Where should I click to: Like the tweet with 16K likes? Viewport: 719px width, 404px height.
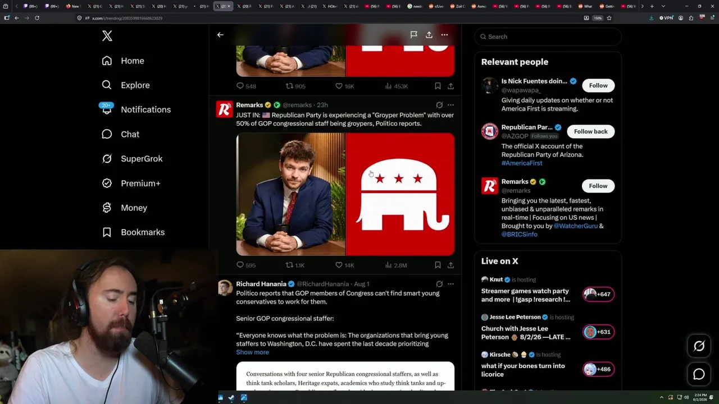tap(344, 86)
